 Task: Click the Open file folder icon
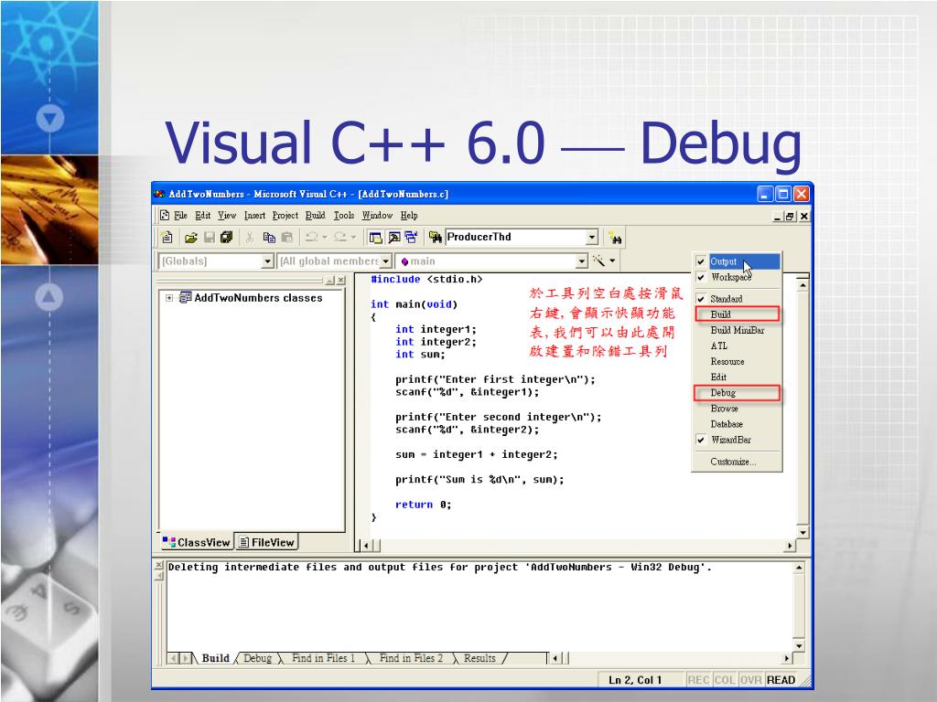coord(190,238)
